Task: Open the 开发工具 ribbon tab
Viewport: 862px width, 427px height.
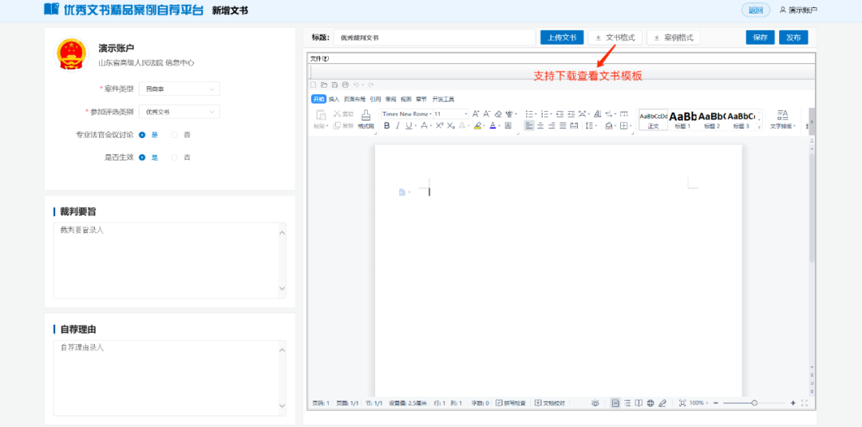Action: [x=443, y=99]
